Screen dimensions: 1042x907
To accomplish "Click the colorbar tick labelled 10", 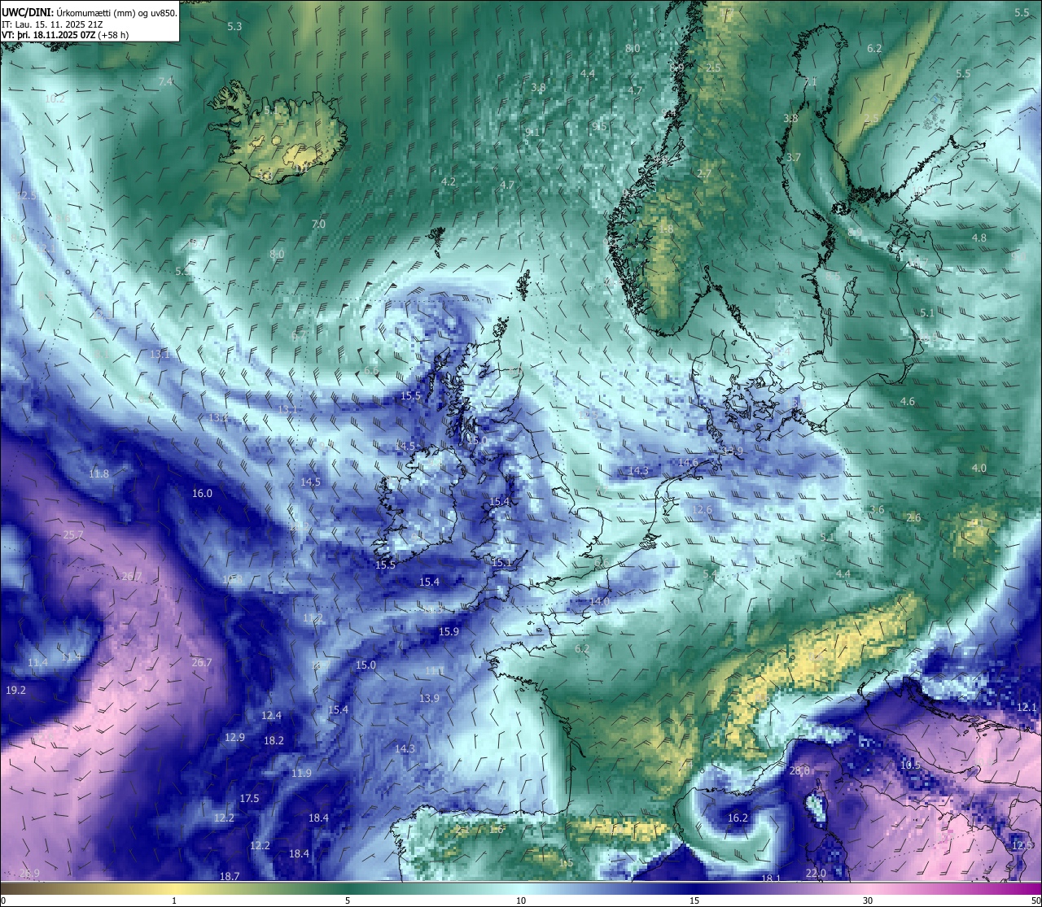I will pos(520,900).
